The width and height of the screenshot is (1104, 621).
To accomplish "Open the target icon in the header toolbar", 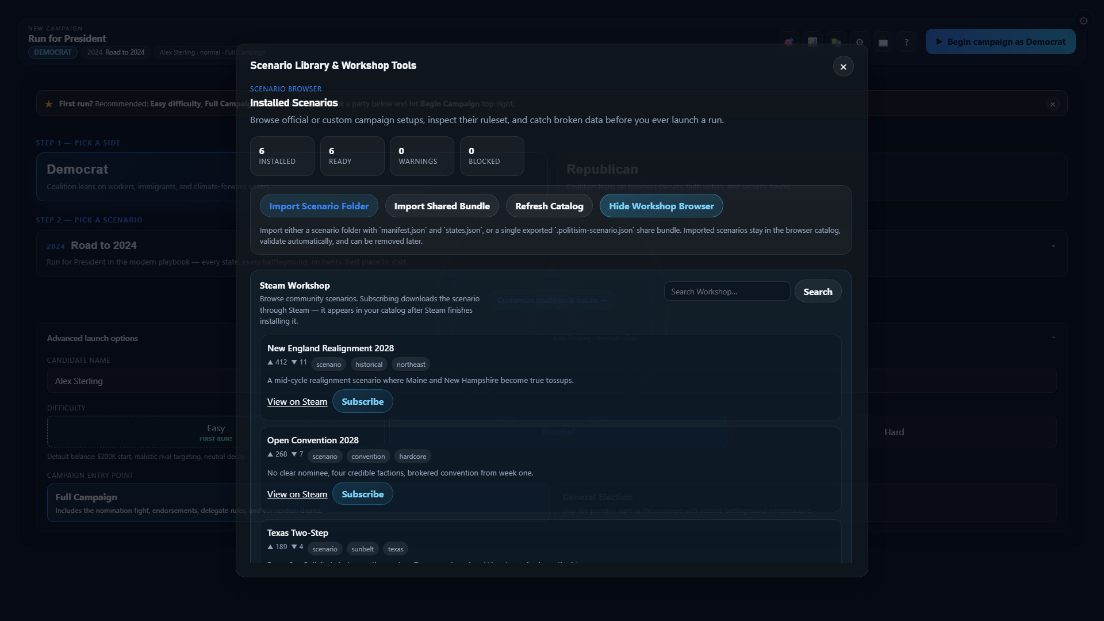I will (789, 42).
